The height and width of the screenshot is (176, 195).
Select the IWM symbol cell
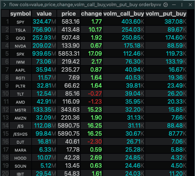[20, 62]
